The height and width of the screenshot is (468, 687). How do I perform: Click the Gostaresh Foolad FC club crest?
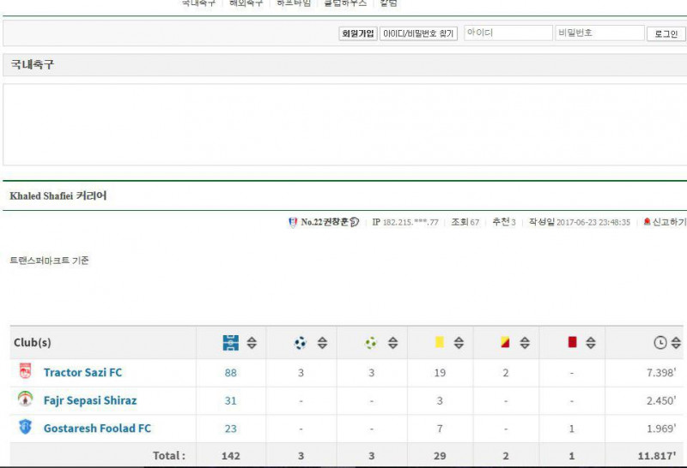click(x=24, y=427)
